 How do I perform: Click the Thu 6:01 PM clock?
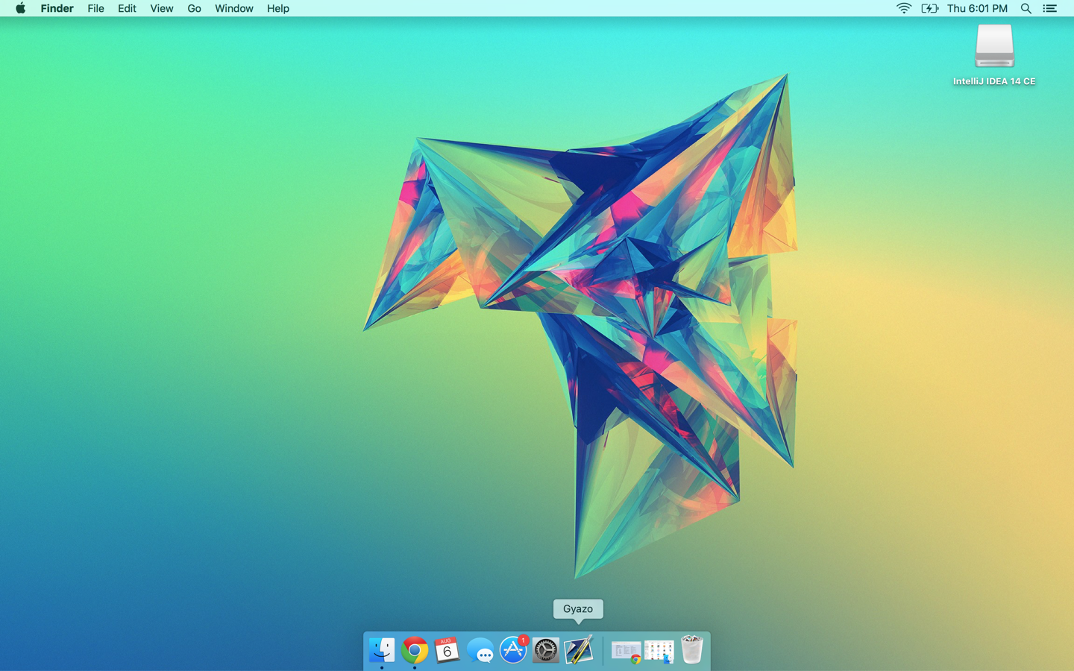[977, 8]
